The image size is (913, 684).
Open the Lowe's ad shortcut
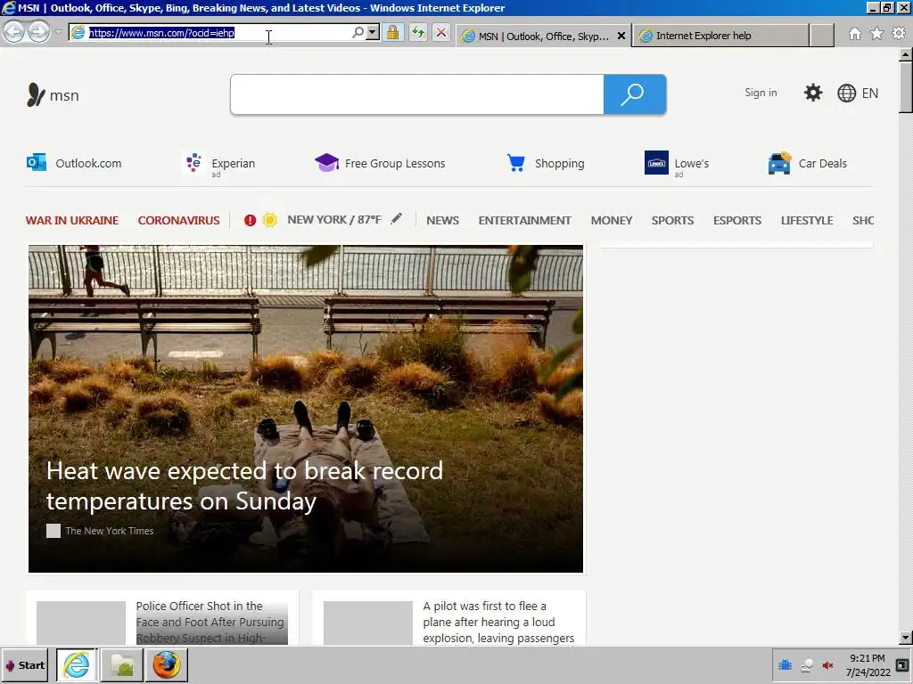[677, 164]
